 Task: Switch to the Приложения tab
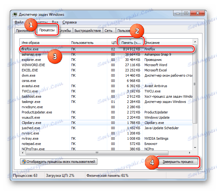[25, 31]
